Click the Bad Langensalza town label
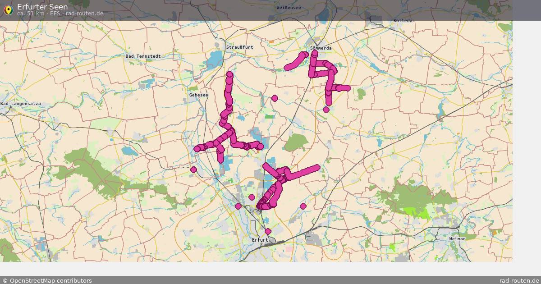The image size is (541, 284). tap(21, 104)
